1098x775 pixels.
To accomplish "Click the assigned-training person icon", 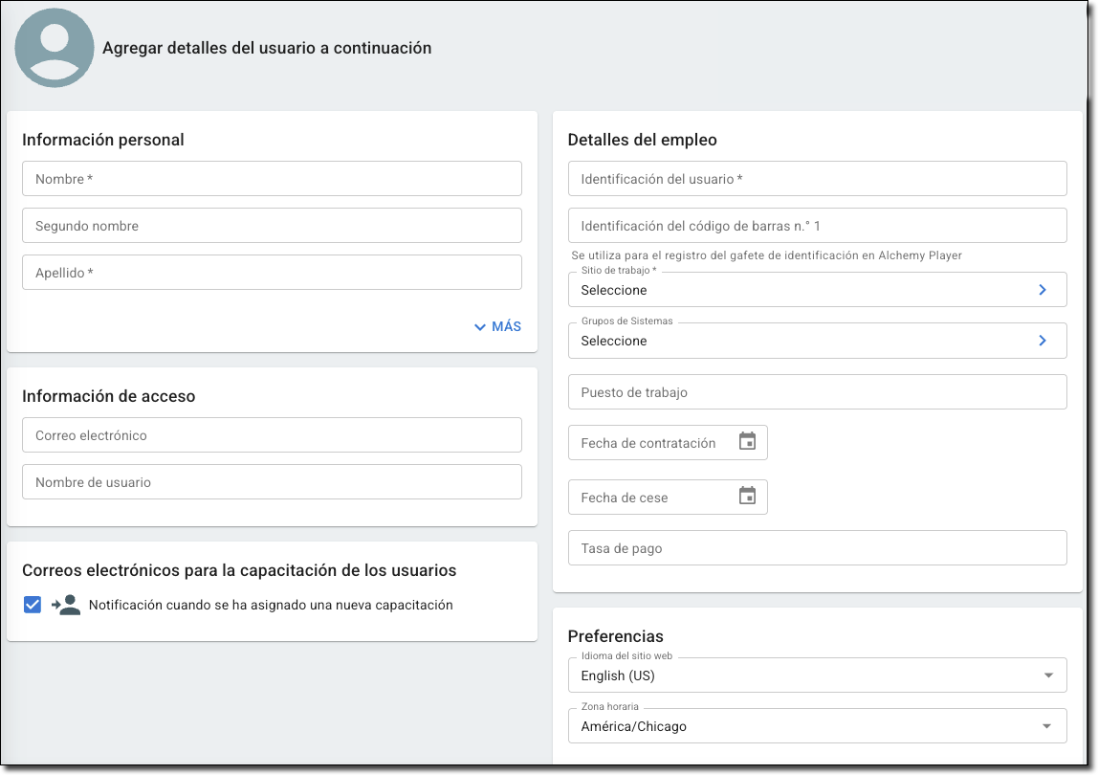I will click(66, 605).
